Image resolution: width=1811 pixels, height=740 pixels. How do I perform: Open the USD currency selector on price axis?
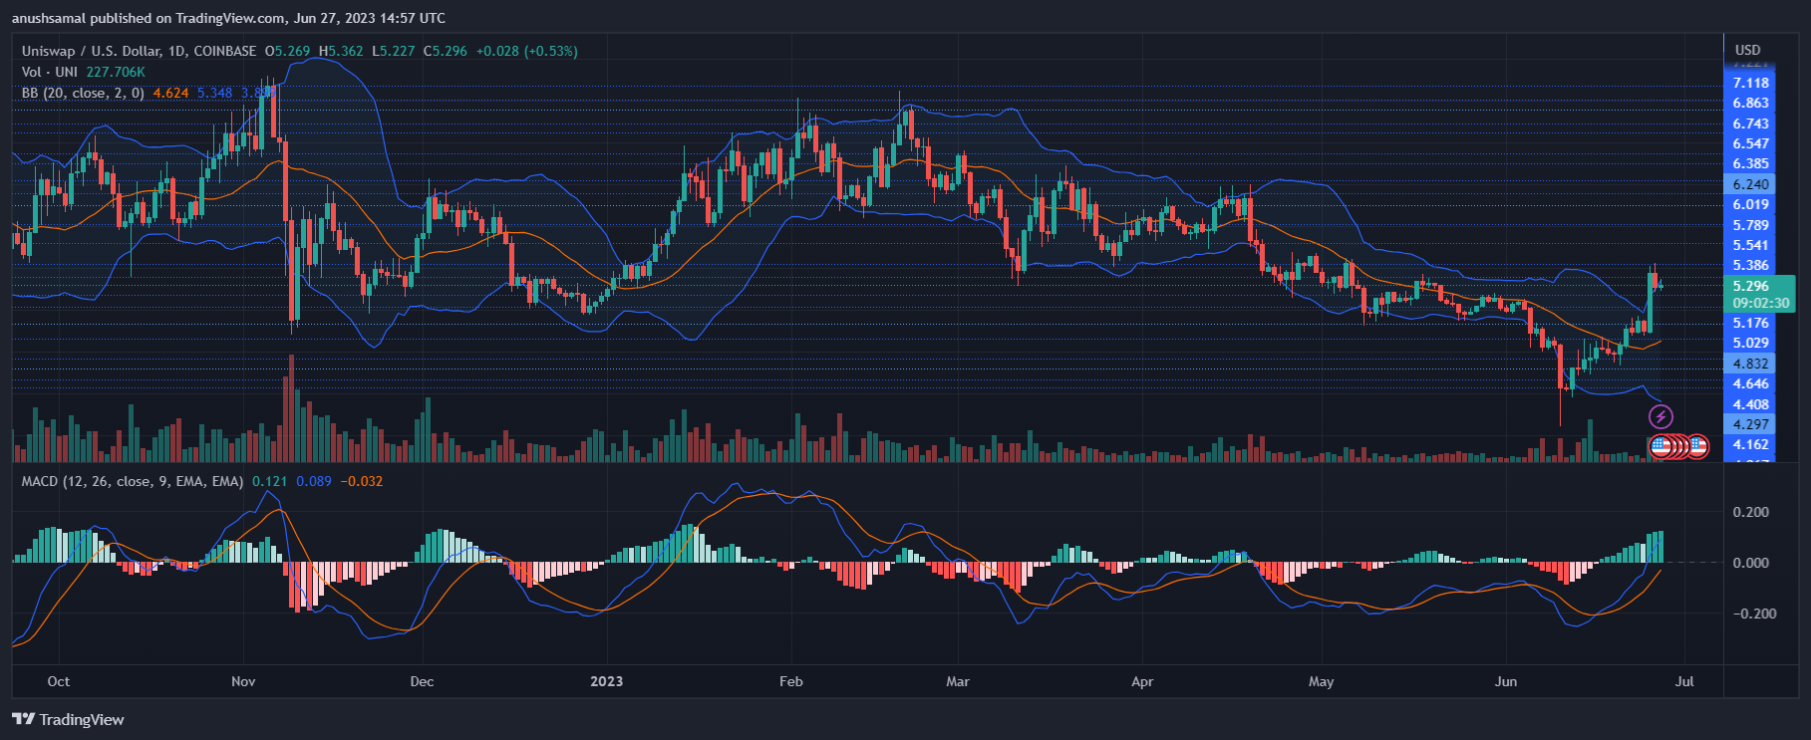pos(1747,50)
